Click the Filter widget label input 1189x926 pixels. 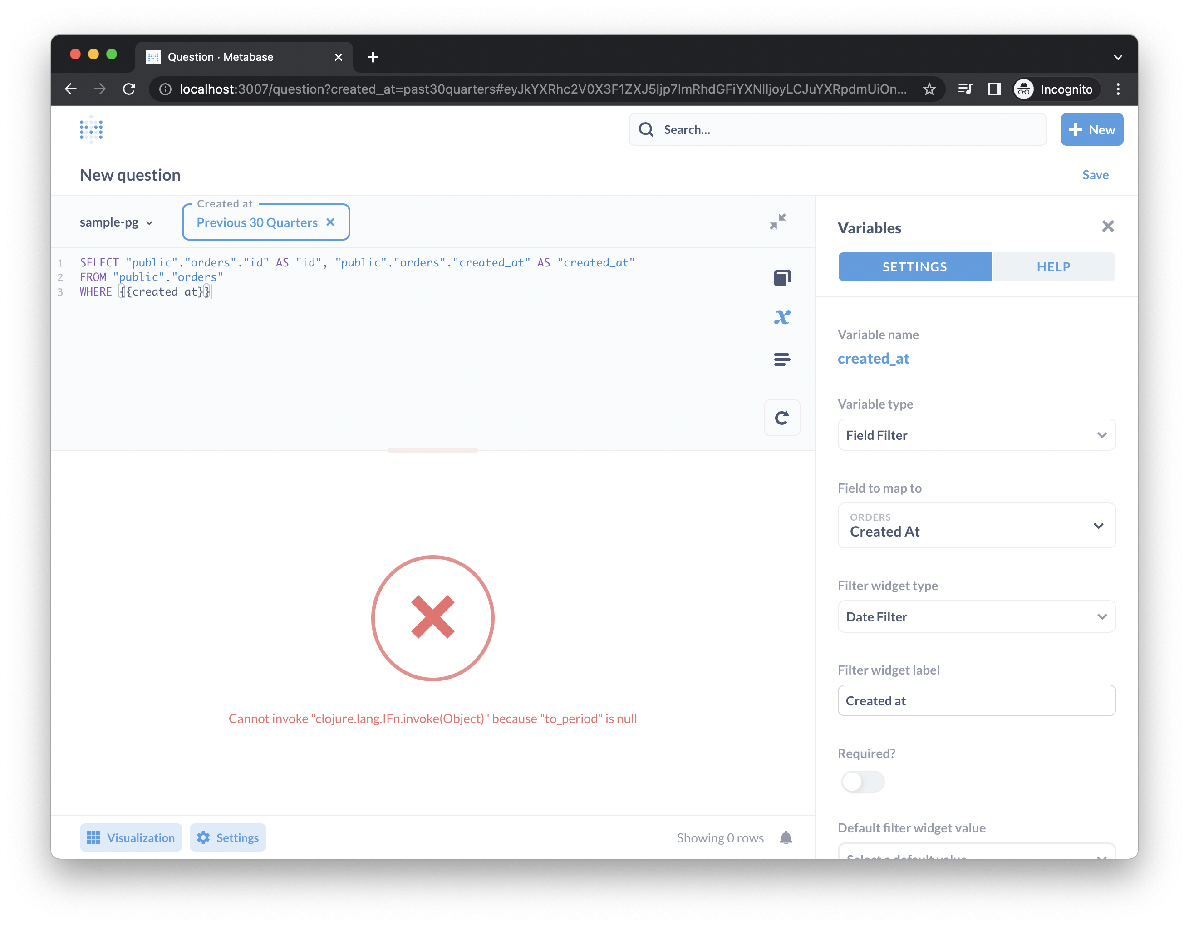coord(976,700)
